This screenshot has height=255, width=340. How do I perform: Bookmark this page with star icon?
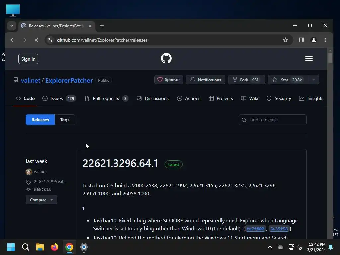[285, 40]
